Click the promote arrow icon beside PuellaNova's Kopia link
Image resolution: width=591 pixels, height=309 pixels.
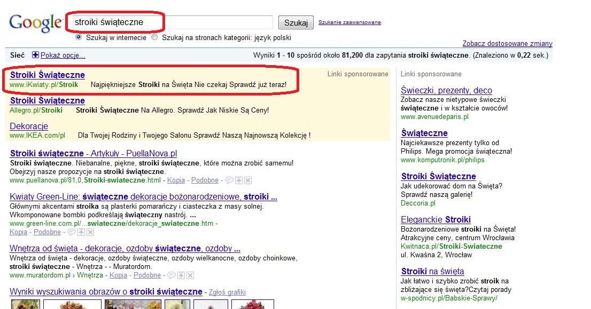[x=238, y=180]
